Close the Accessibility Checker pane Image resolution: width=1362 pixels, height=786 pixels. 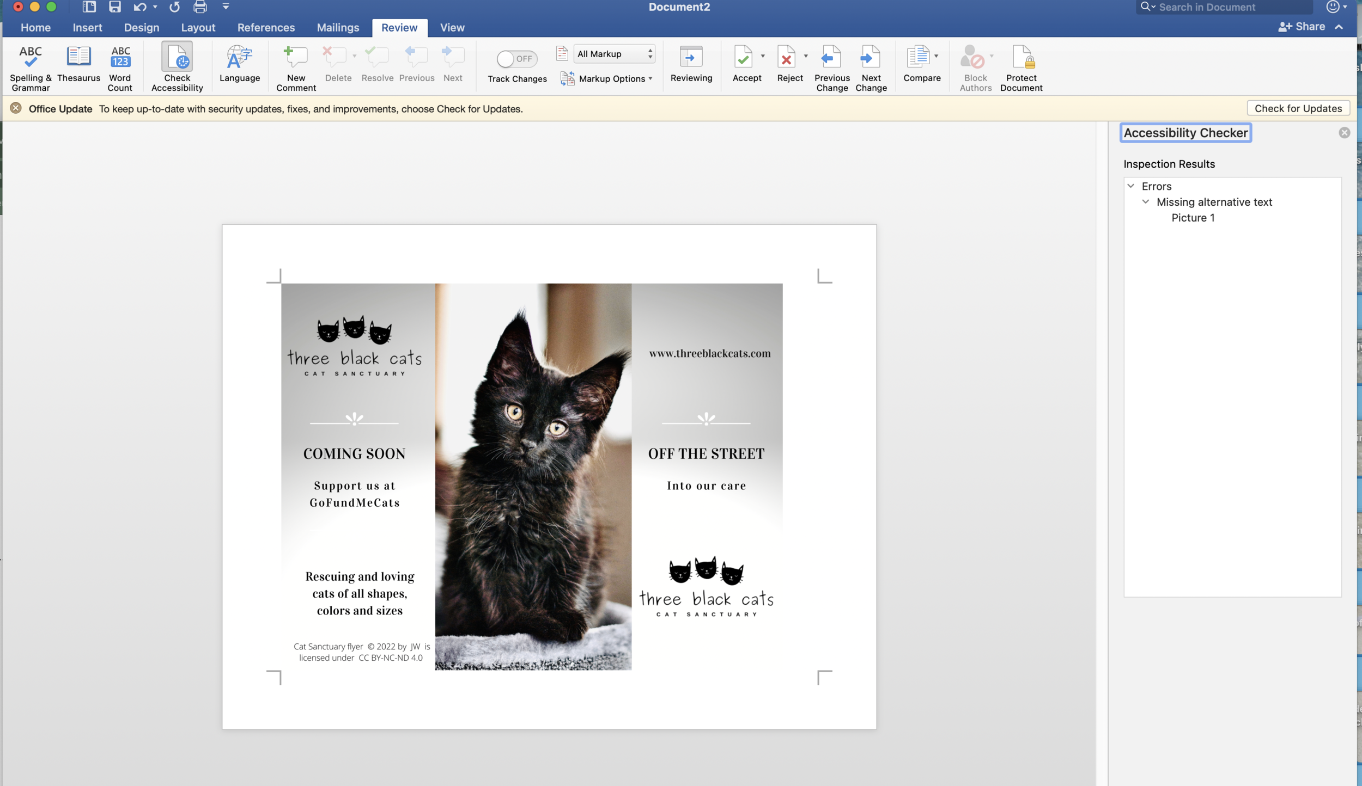[x=1344, y=133]
